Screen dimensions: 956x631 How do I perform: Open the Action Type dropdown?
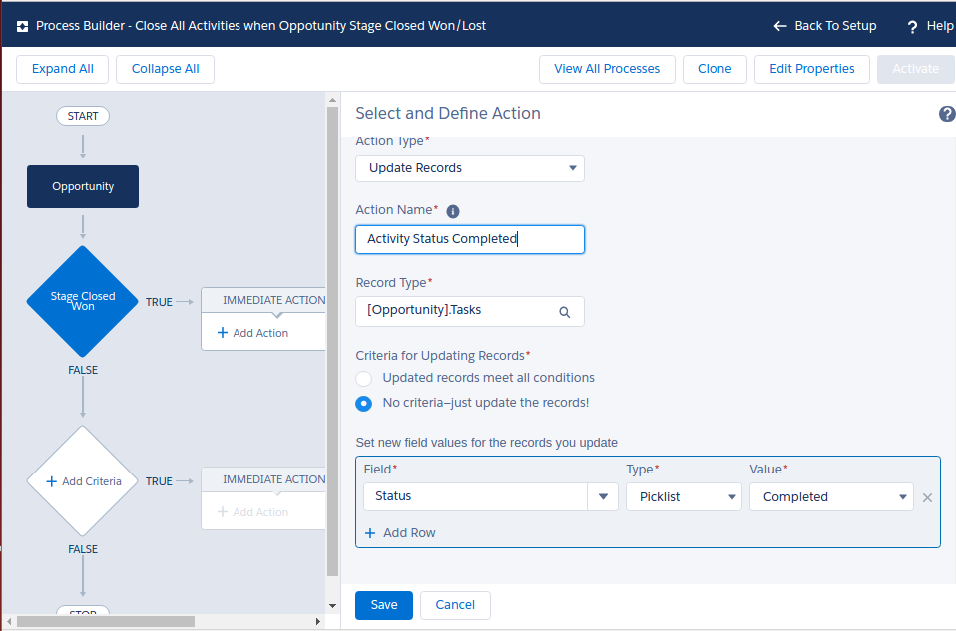click(470, 168)
